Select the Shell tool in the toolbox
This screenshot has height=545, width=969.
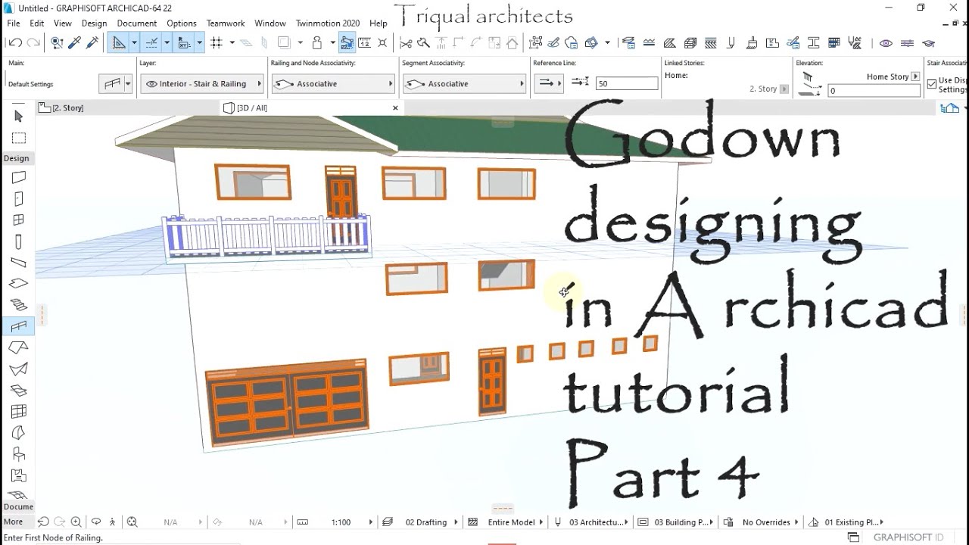tap(19, 369)
